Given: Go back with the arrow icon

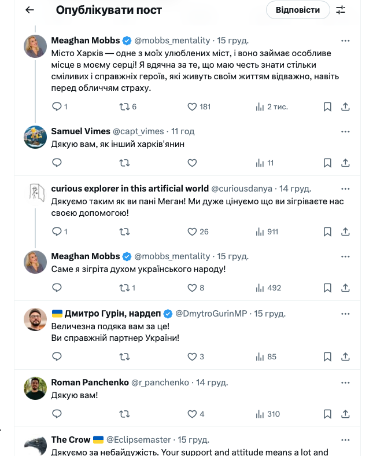Looking at the screenshot, I should click(29, 10).
